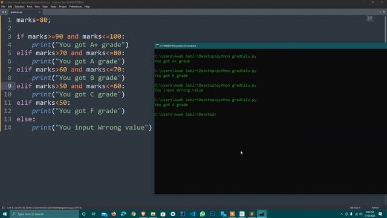Click the minimap preview in the editor

369,19
